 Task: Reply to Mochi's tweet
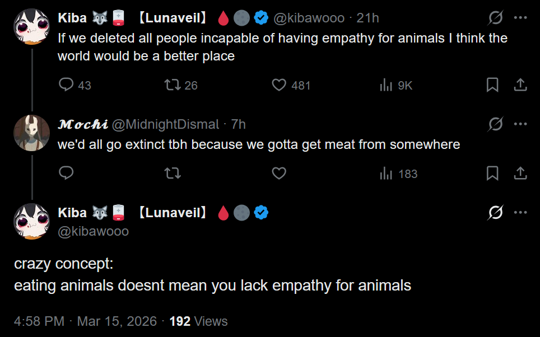point(67,174)
